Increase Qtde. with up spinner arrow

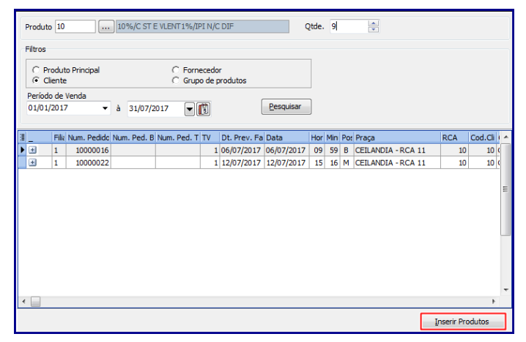coord(374,23)
